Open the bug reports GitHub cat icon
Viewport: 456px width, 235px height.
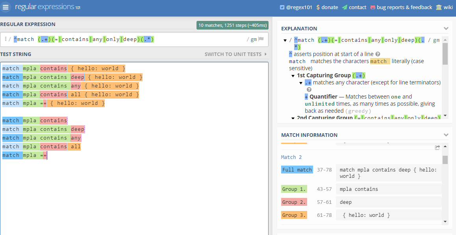point(373,7)
